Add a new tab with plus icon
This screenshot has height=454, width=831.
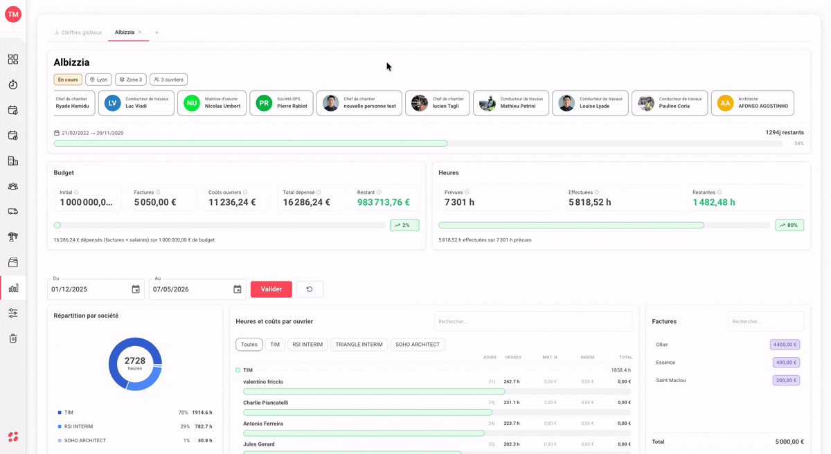point(157,33)
